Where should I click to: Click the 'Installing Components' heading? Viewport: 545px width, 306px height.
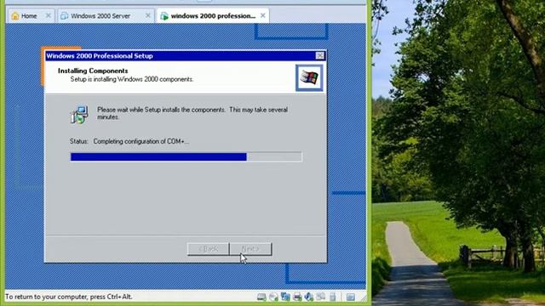[93, 71]
